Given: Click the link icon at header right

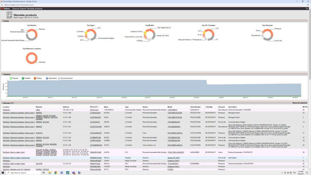Looking at the screenshot, I should [307, 8].
